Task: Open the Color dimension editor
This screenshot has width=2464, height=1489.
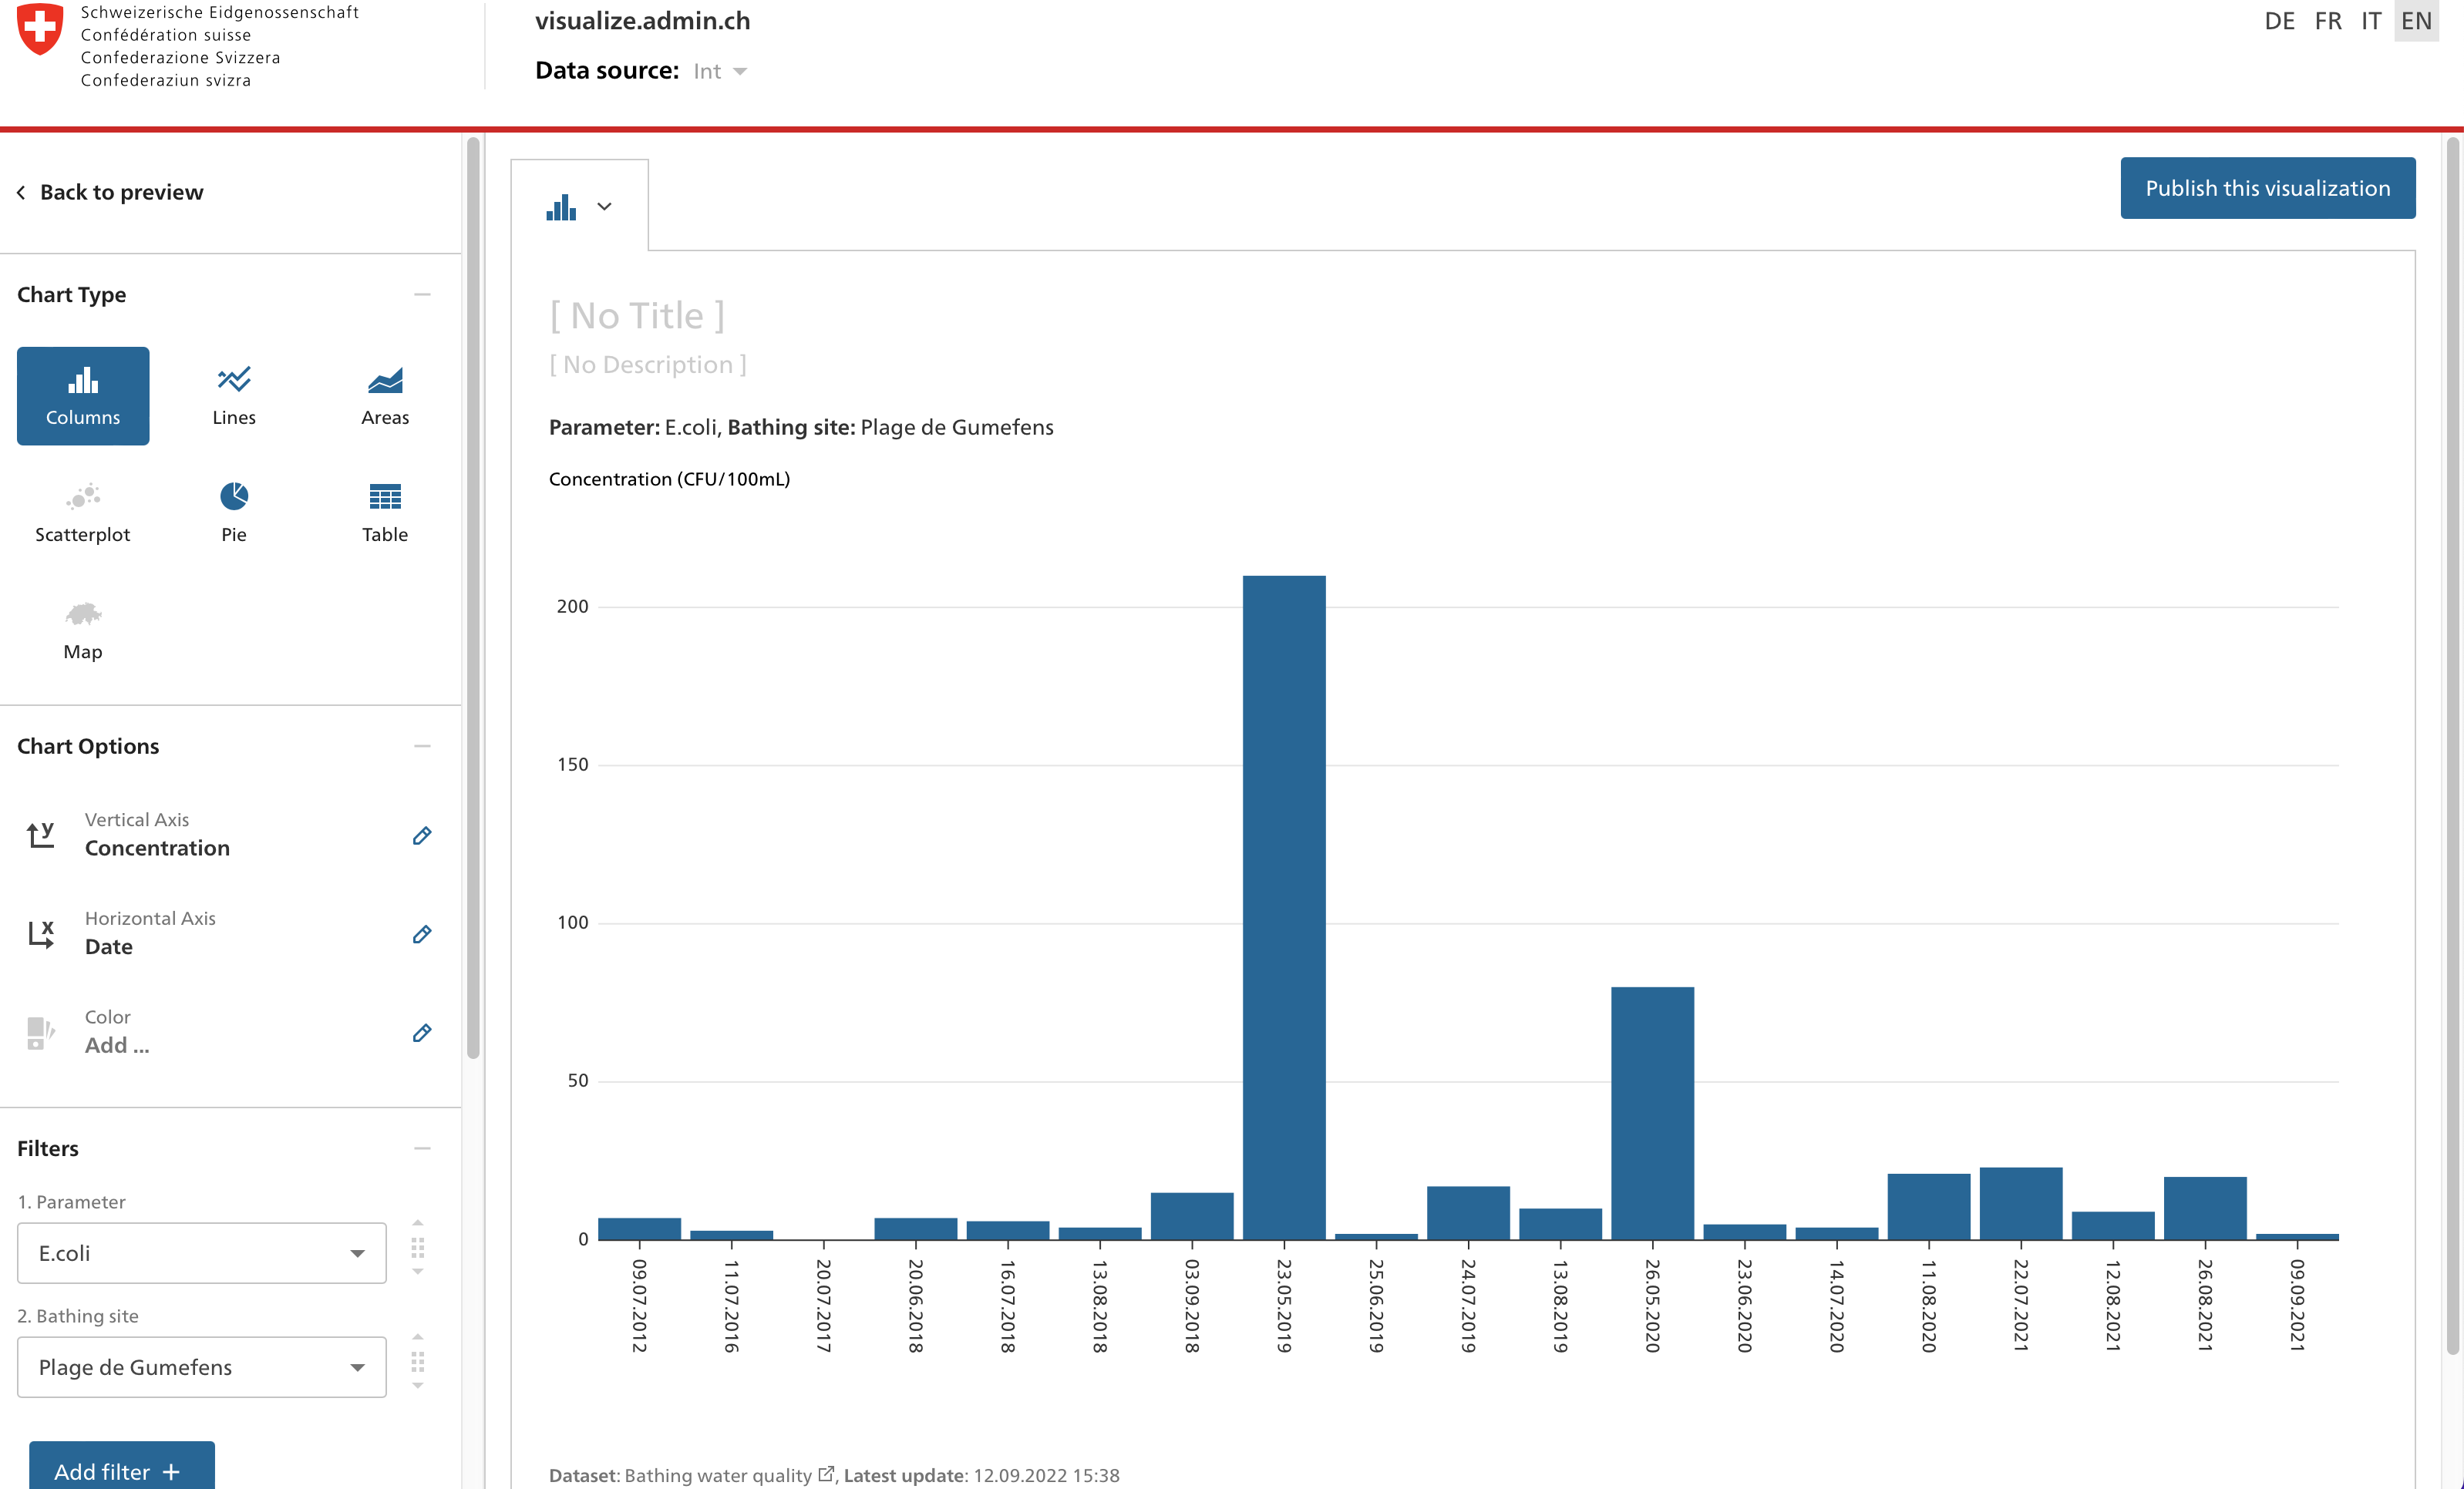Action: (422, 1034)
